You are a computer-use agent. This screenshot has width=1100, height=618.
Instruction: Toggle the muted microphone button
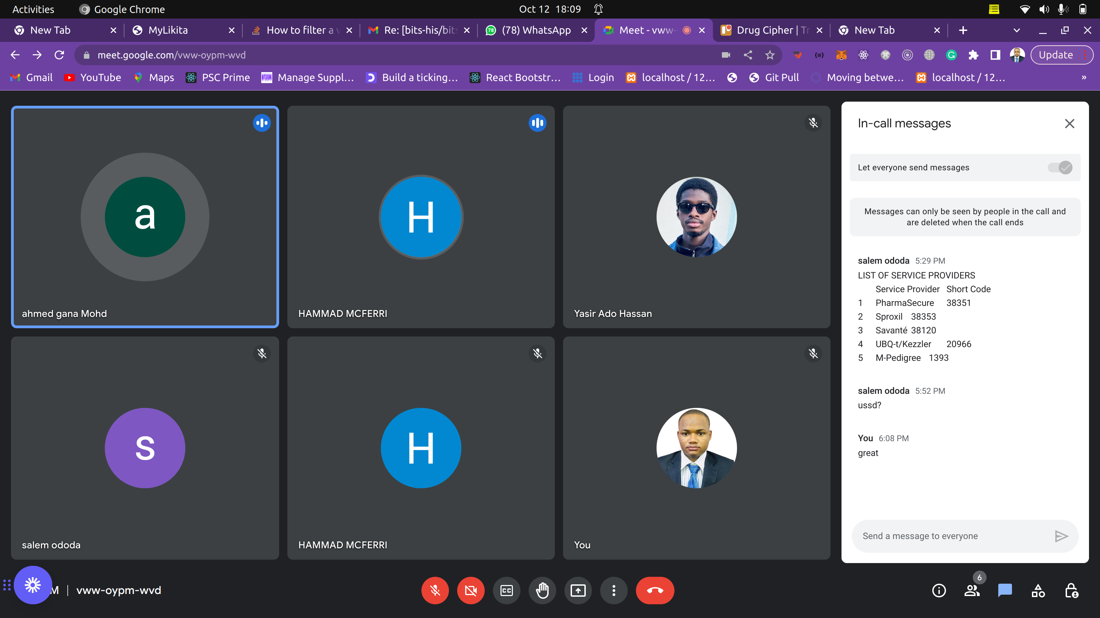tap(435, 591)
